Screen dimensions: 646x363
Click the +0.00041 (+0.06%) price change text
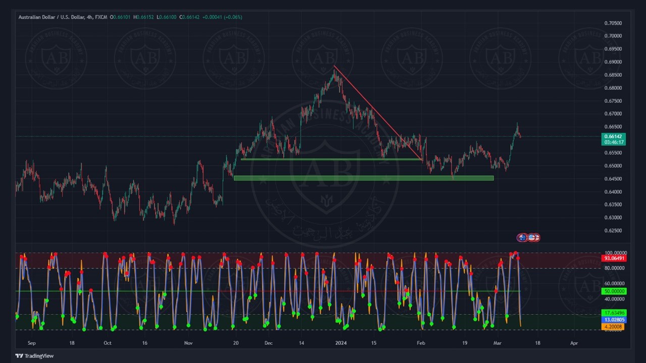coord(222,17)
